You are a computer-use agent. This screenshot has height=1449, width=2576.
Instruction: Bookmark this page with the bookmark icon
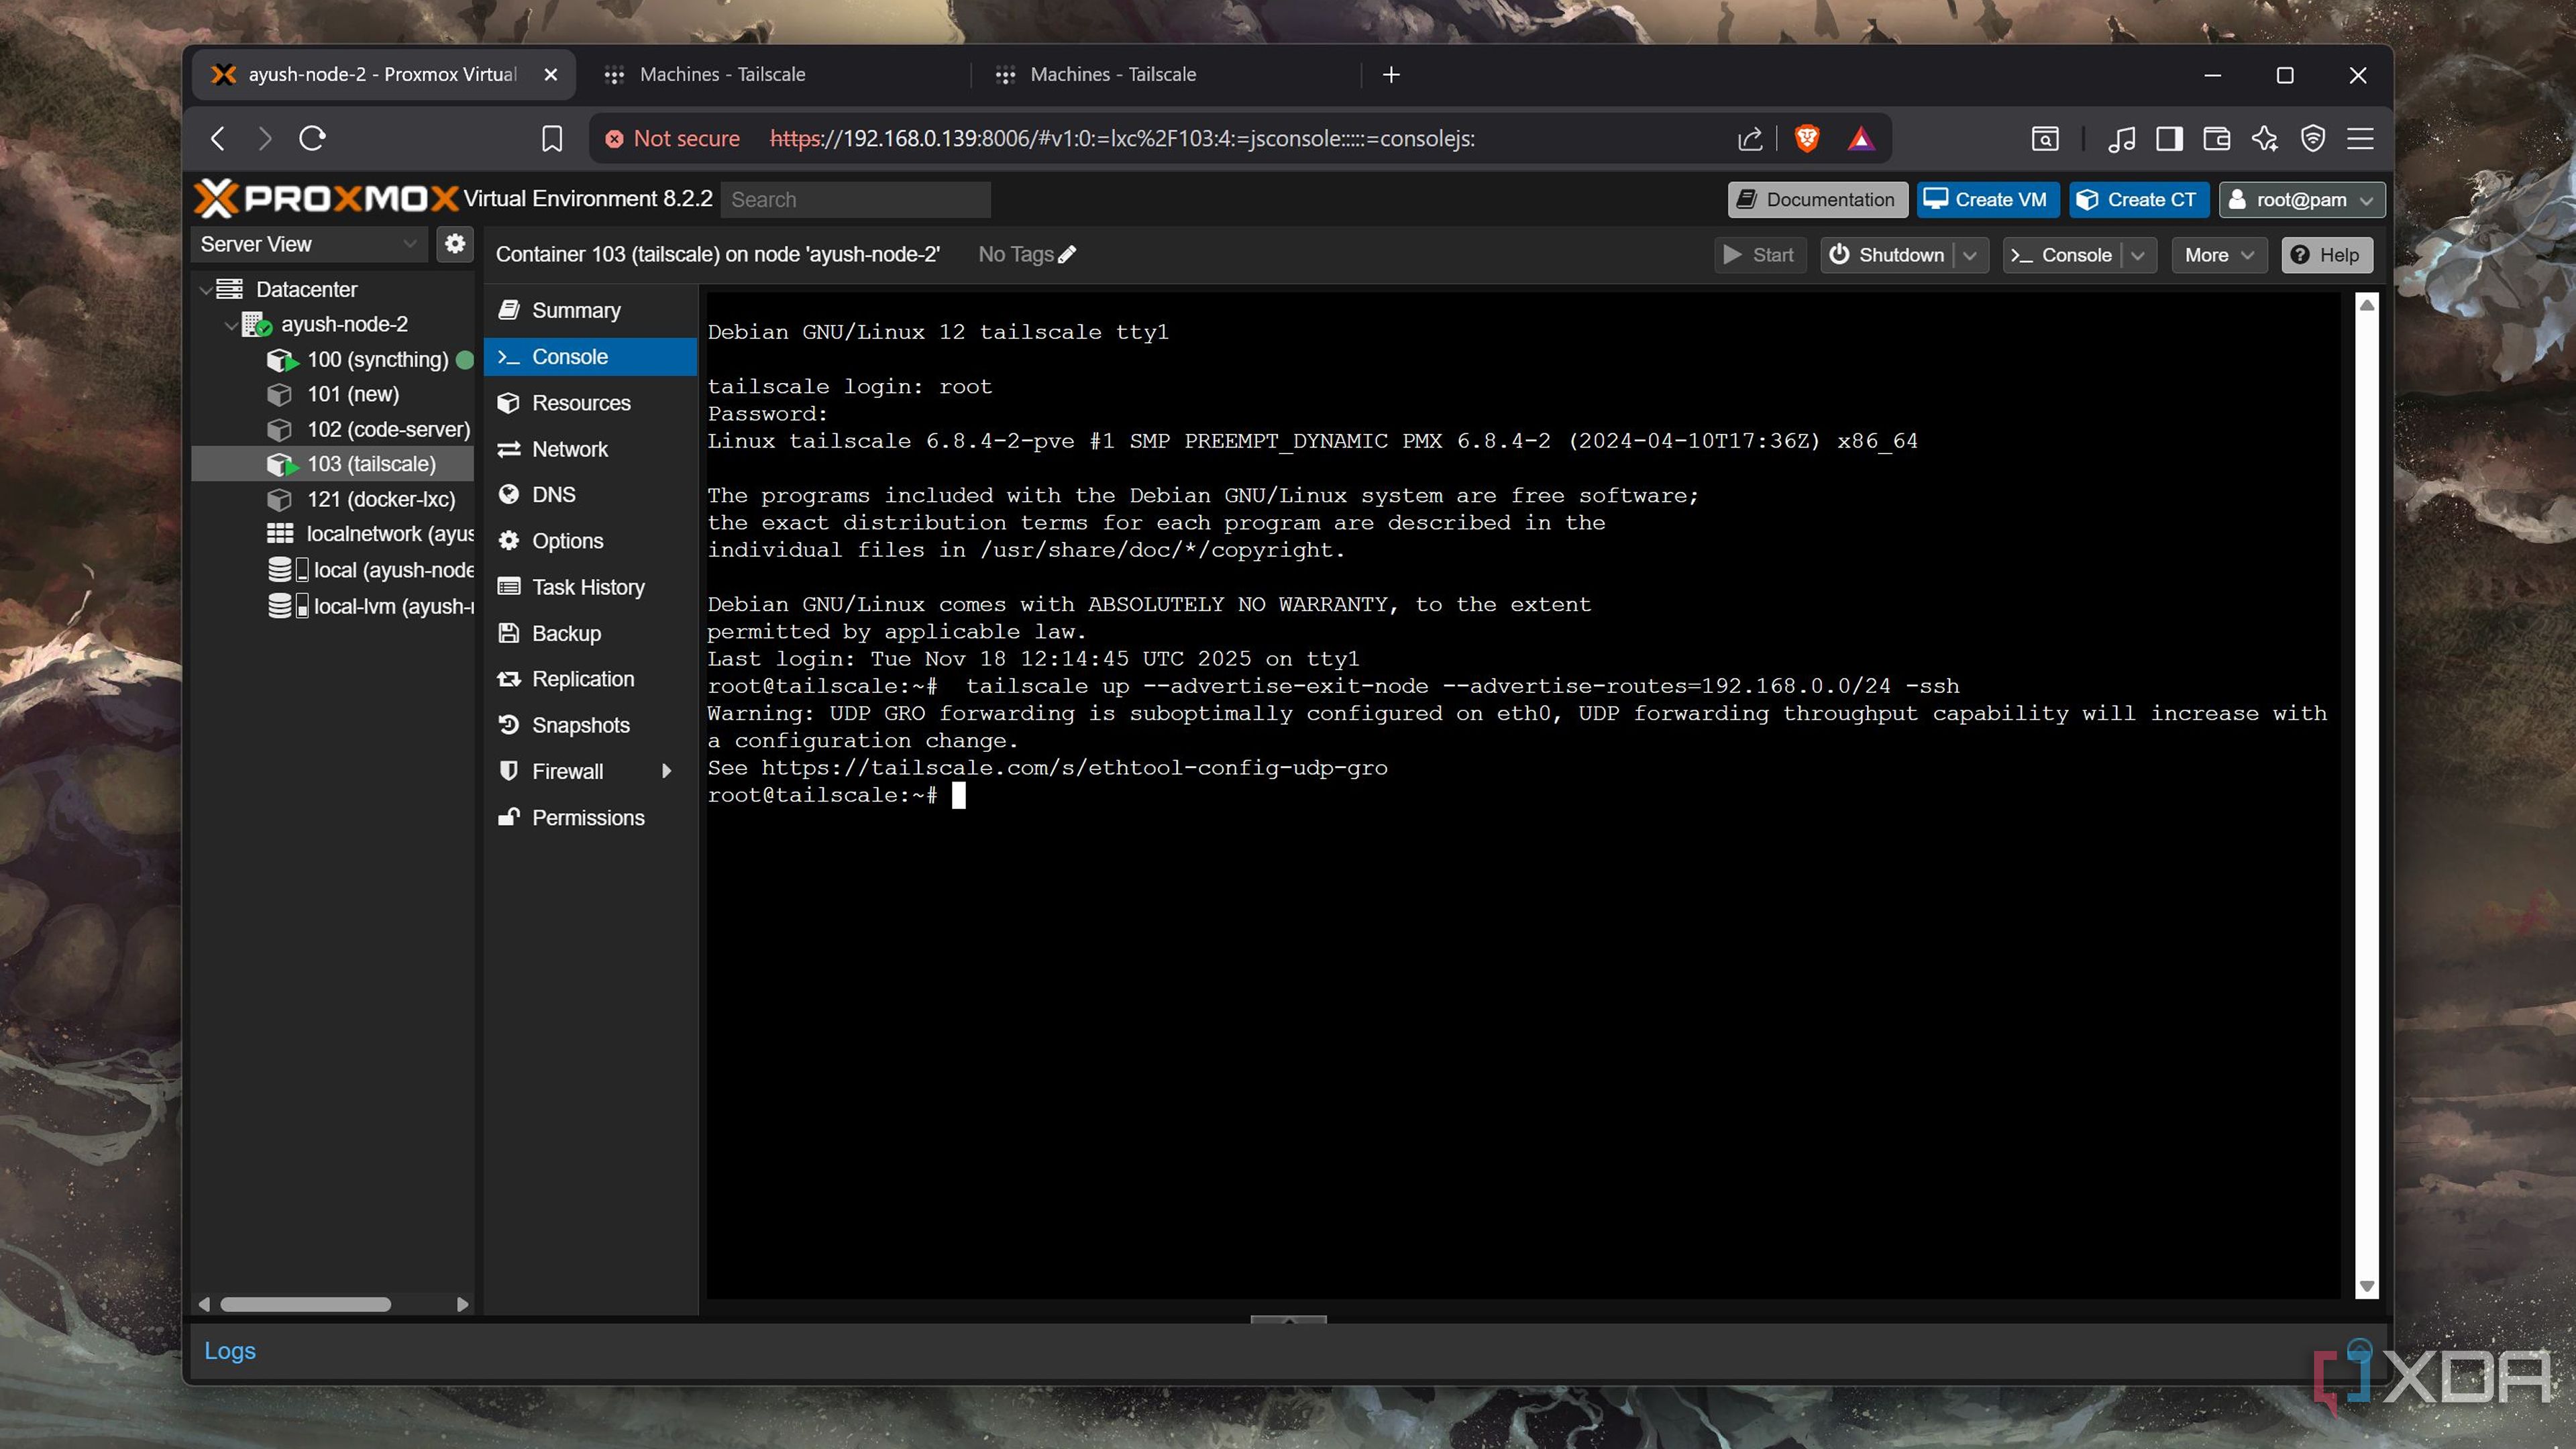click(552, 138)
